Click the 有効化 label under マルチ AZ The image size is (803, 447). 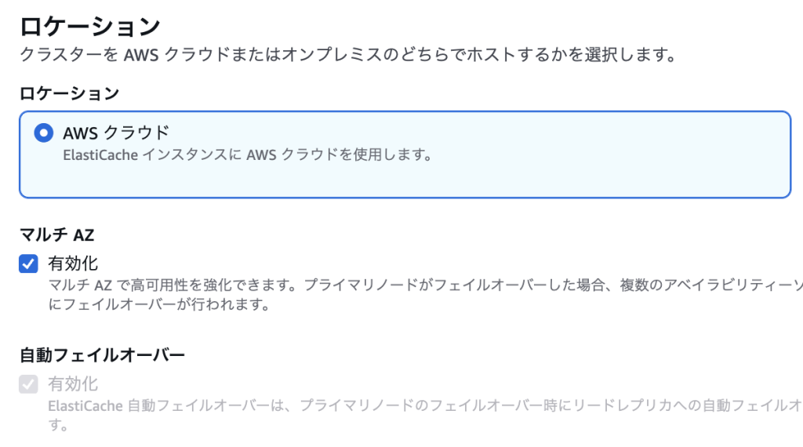tap(73, 263)
